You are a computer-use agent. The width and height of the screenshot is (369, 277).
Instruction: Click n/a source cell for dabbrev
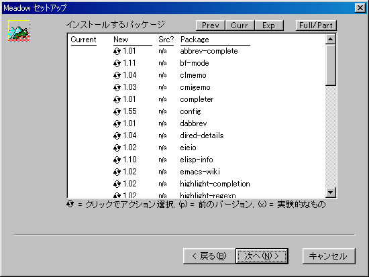(x=162, y=123)
